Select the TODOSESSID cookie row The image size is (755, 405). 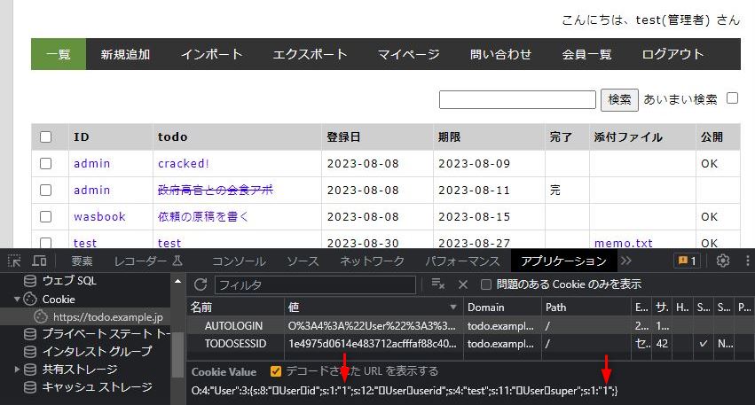tap(469, 344)
